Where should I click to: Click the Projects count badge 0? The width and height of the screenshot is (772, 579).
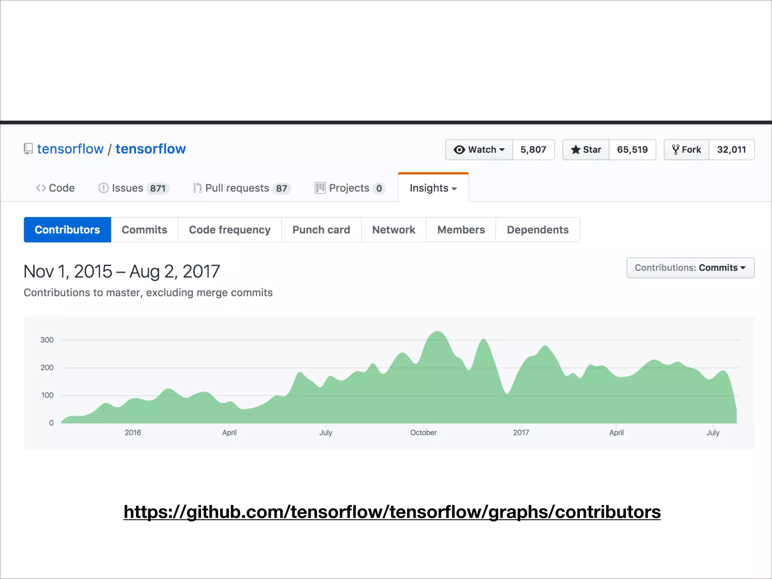[379, 188]
